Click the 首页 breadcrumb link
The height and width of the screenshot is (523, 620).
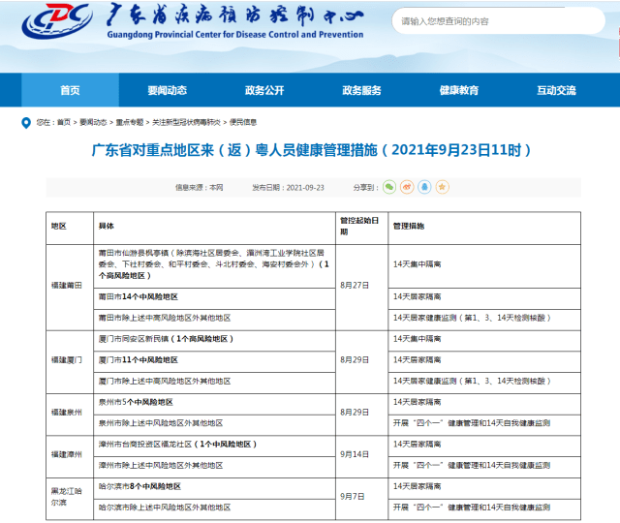coord(64,123)
